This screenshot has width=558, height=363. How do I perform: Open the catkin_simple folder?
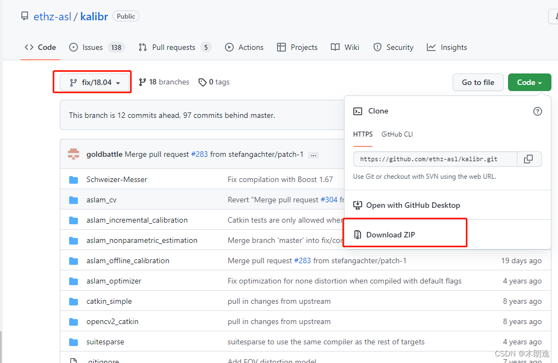click(109, 301)
